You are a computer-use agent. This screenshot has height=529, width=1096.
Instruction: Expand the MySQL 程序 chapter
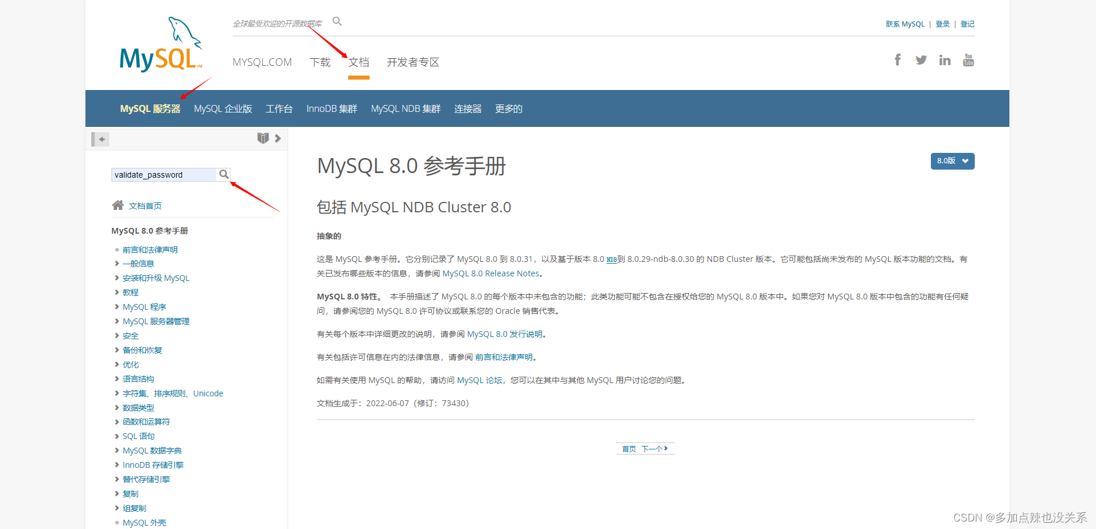coord(117,307)
